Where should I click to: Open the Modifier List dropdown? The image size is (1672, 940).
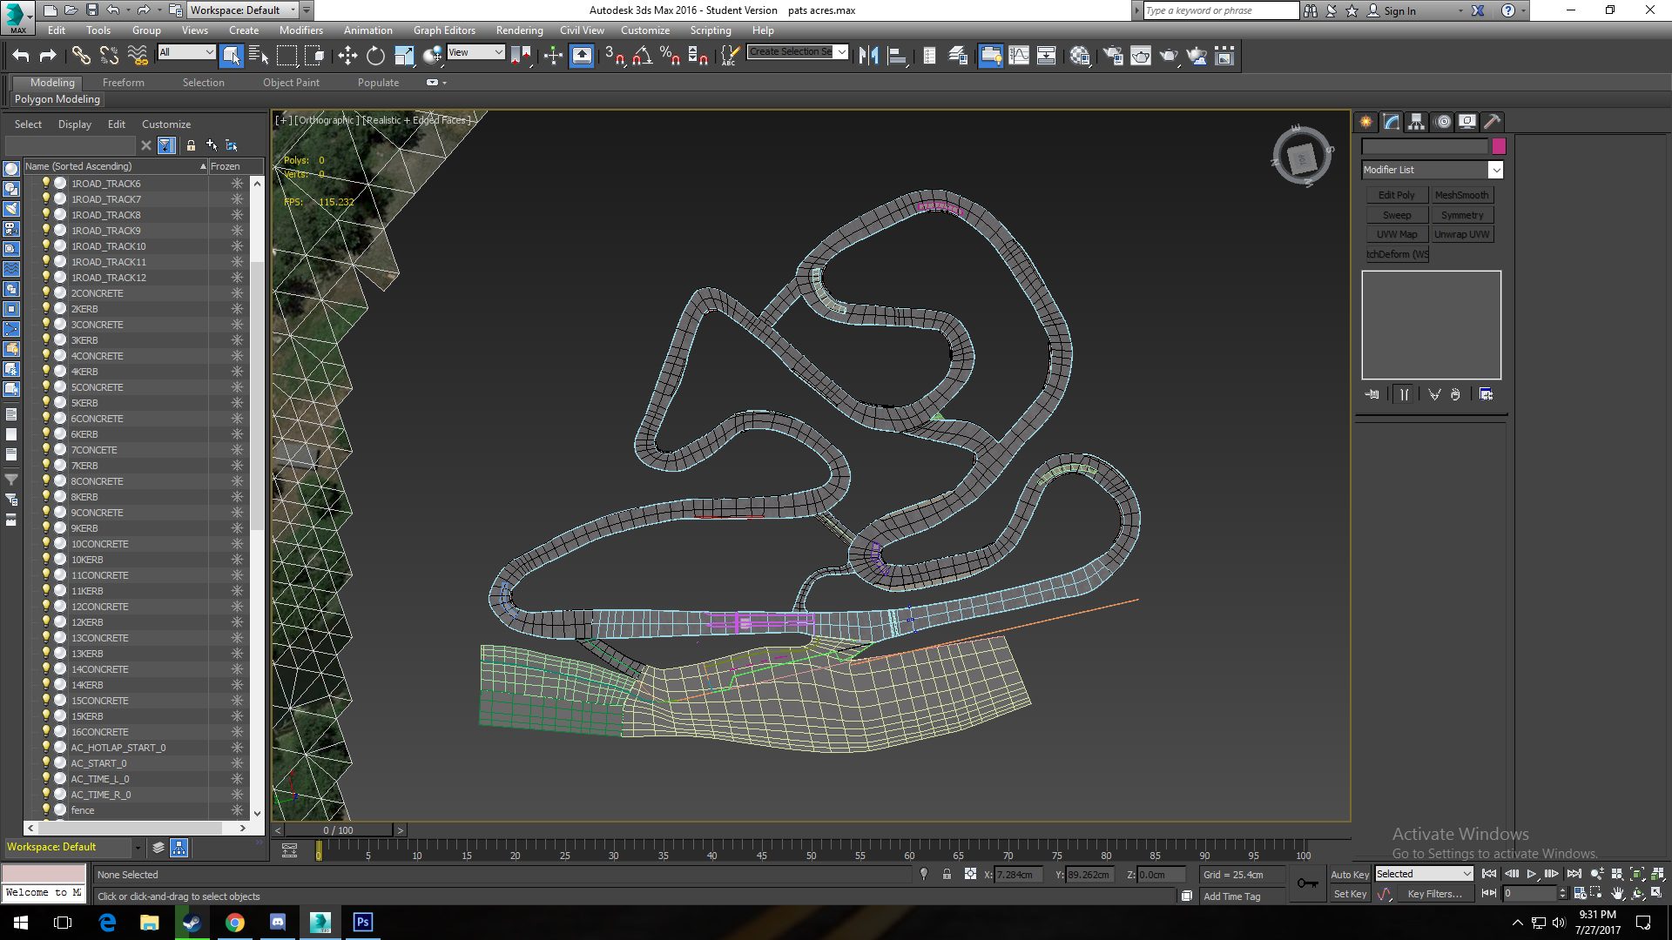[x=1433, y=170]
